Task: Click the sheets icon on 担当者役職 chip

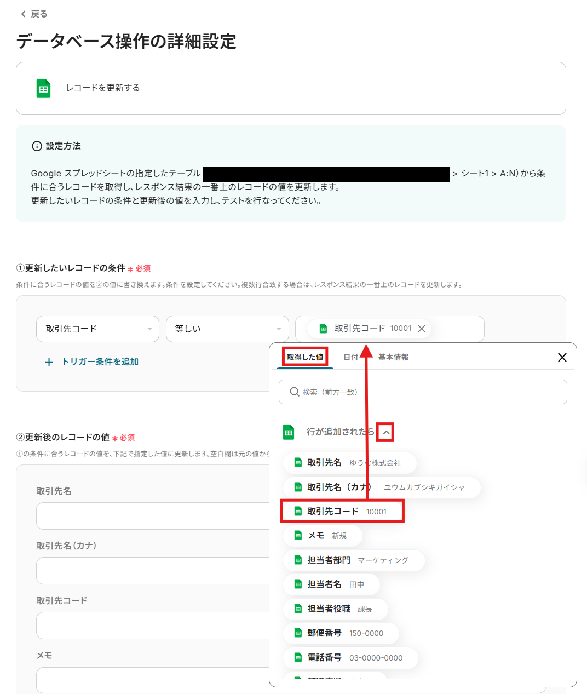Action: (x=298, y=609)
